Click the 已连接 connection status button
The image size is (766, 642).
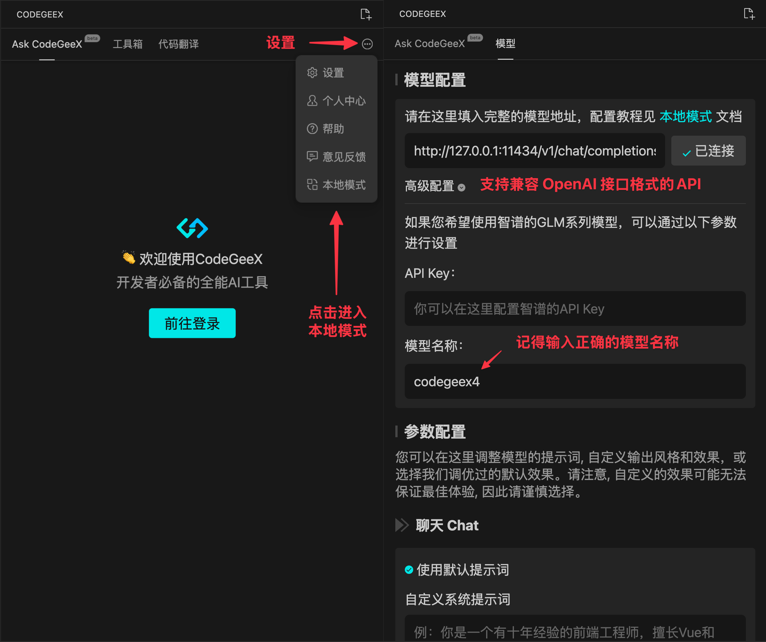point(708,151)
